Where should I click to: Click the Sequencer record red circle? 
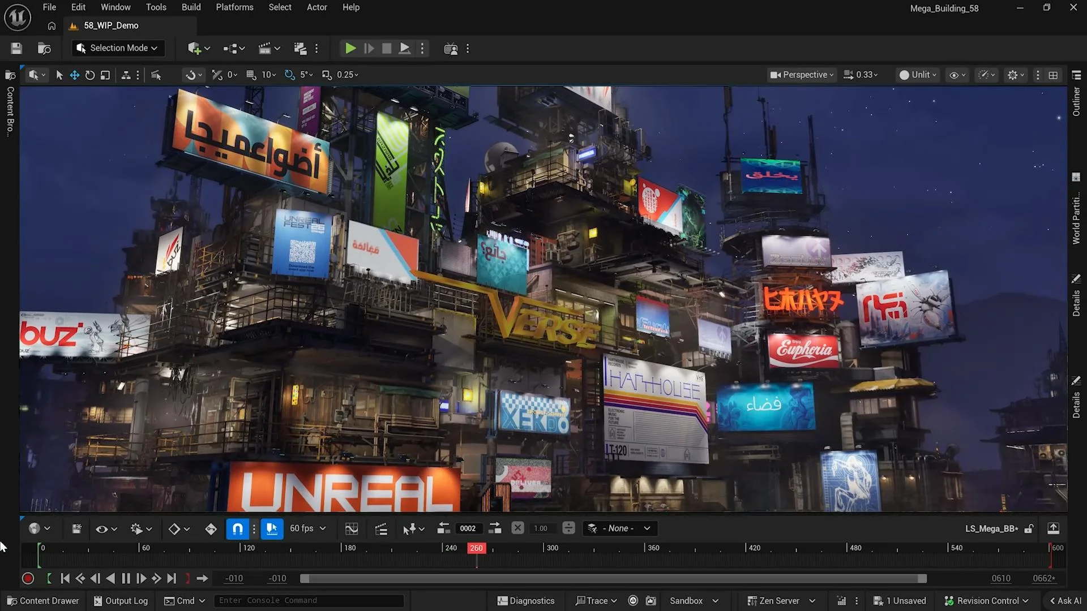point(28,579)
